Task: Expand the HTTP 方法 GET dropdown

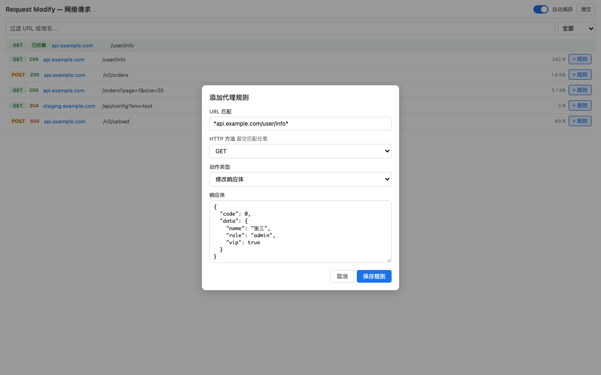Action: coord(300,151)
